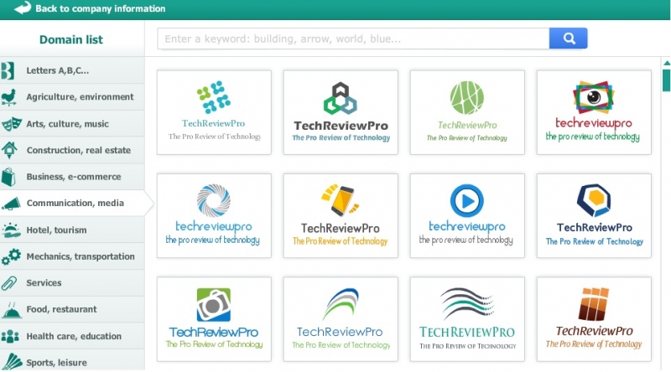
Task: Open Letters A,B,C... domain category
Action: coord(57,70)
